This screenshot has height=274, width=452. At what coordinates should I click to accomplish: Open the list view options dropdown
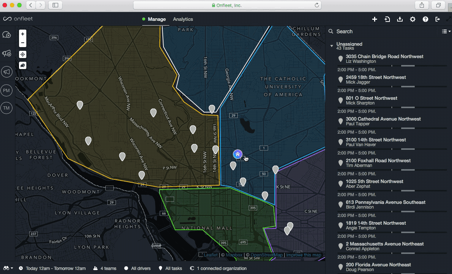[446, 32]
